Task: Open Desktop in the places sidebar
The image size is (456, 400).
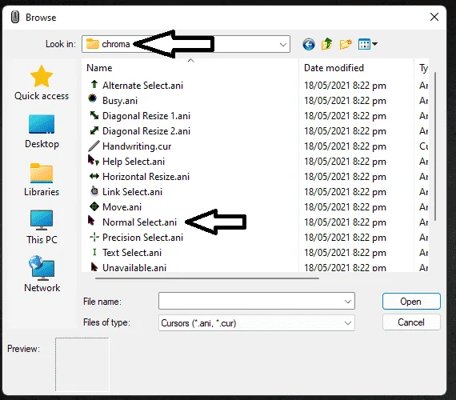Action: 42,131
